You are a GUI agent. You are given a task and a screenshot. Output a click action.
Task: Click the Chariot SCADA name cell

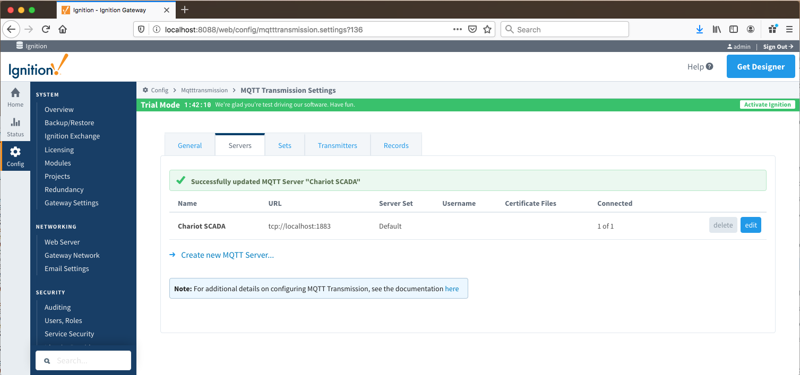[x=202, y=226]
